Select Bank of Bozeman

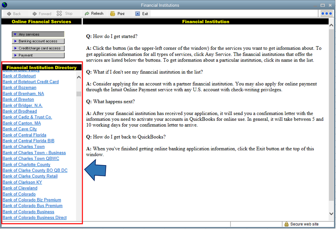[19, 87]
